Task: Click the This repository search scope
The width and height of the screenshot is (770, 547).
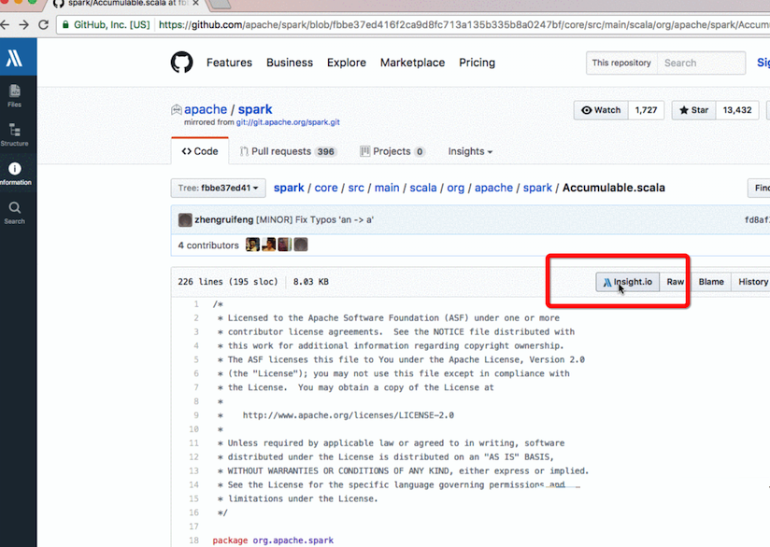Action: point(621,63)
